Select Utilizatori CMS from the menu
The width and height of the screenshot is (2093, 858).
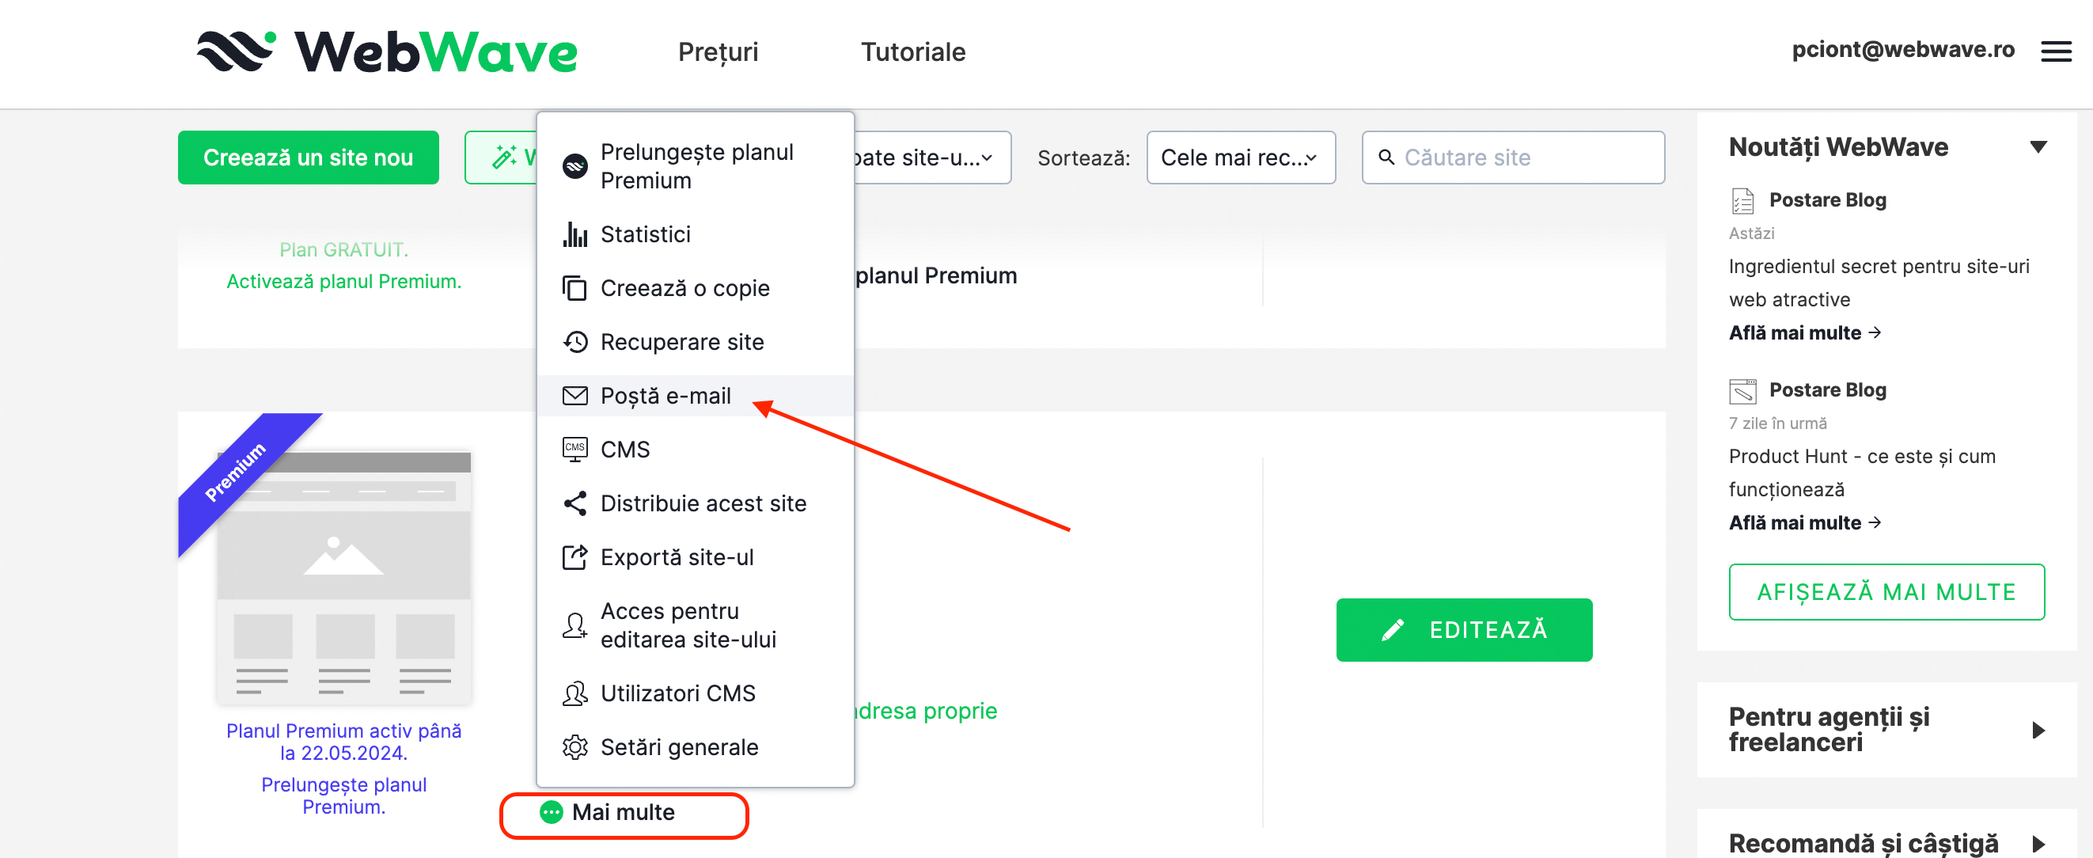(677, 693)
